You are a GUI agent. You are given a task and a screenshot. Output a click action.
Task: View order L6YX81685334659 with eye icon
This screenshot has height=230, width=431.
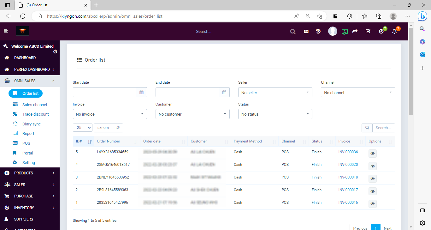coord(373,154)
